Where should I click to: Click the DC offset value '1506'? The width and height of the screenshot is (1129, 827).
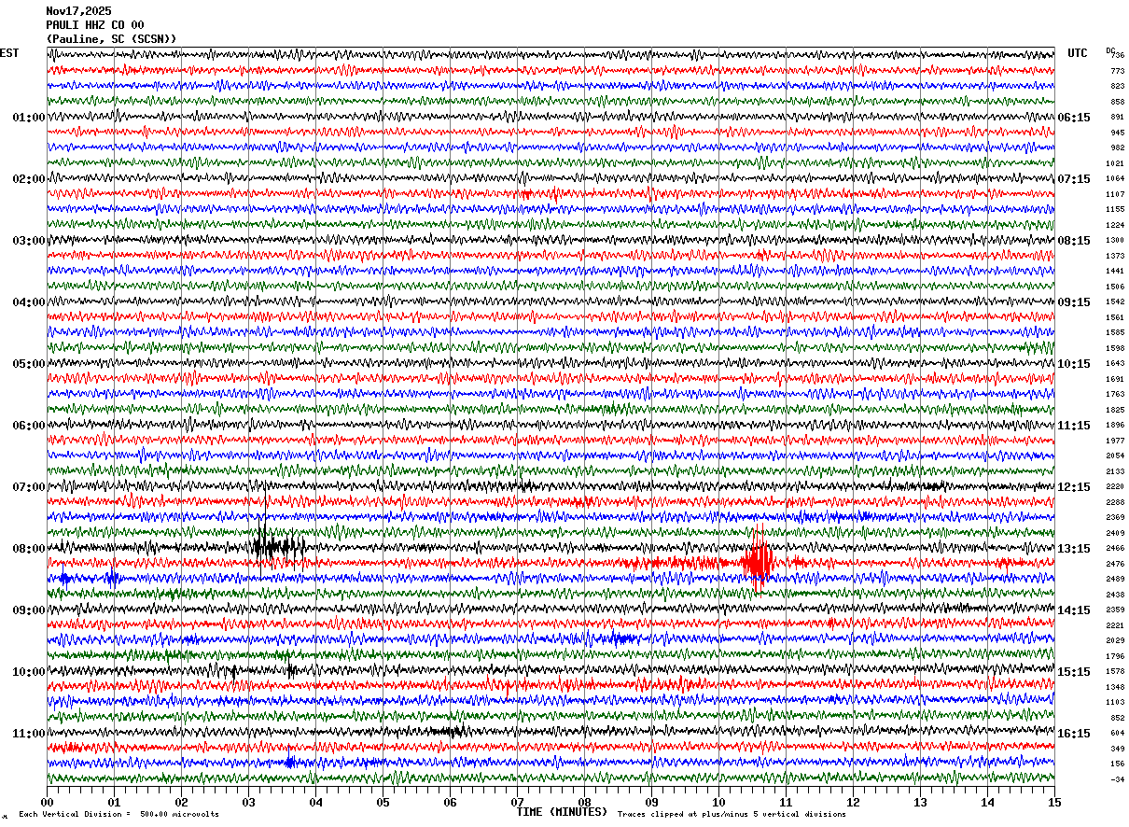(x=1115, y=287)
